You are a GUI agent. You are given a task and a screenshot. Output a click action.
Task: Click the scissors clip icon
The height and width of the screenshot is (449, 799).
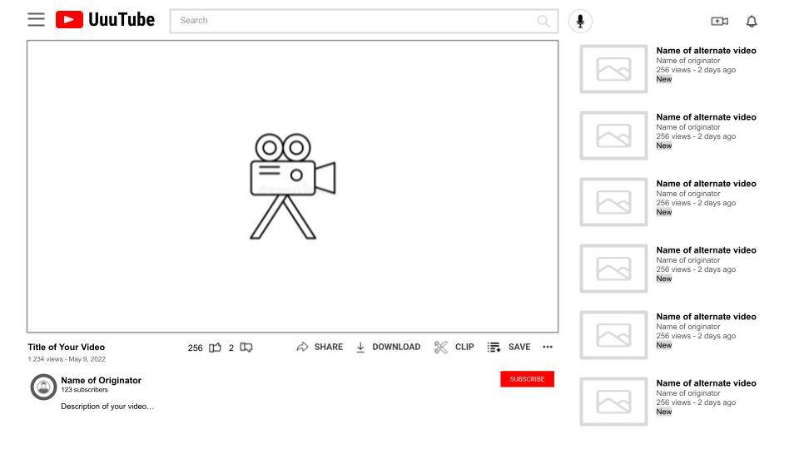pyautogui.click(x=441, y=348)
